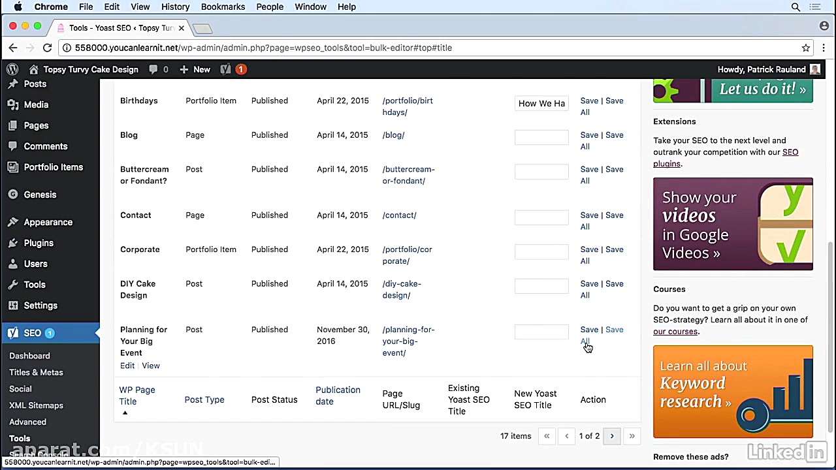Viewport: 836px width, 470px height.
Task: Click SEO title field for Planning row
Action: [x=541, y=332]
